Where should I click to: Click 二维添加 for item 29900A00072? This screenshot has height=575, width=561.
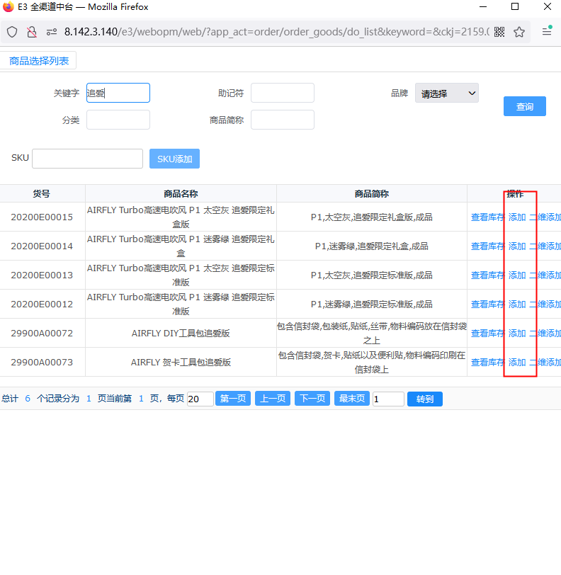[545, 333]
